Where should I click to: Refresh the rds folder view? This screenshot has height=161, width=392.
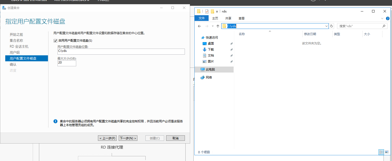(332, 26)
